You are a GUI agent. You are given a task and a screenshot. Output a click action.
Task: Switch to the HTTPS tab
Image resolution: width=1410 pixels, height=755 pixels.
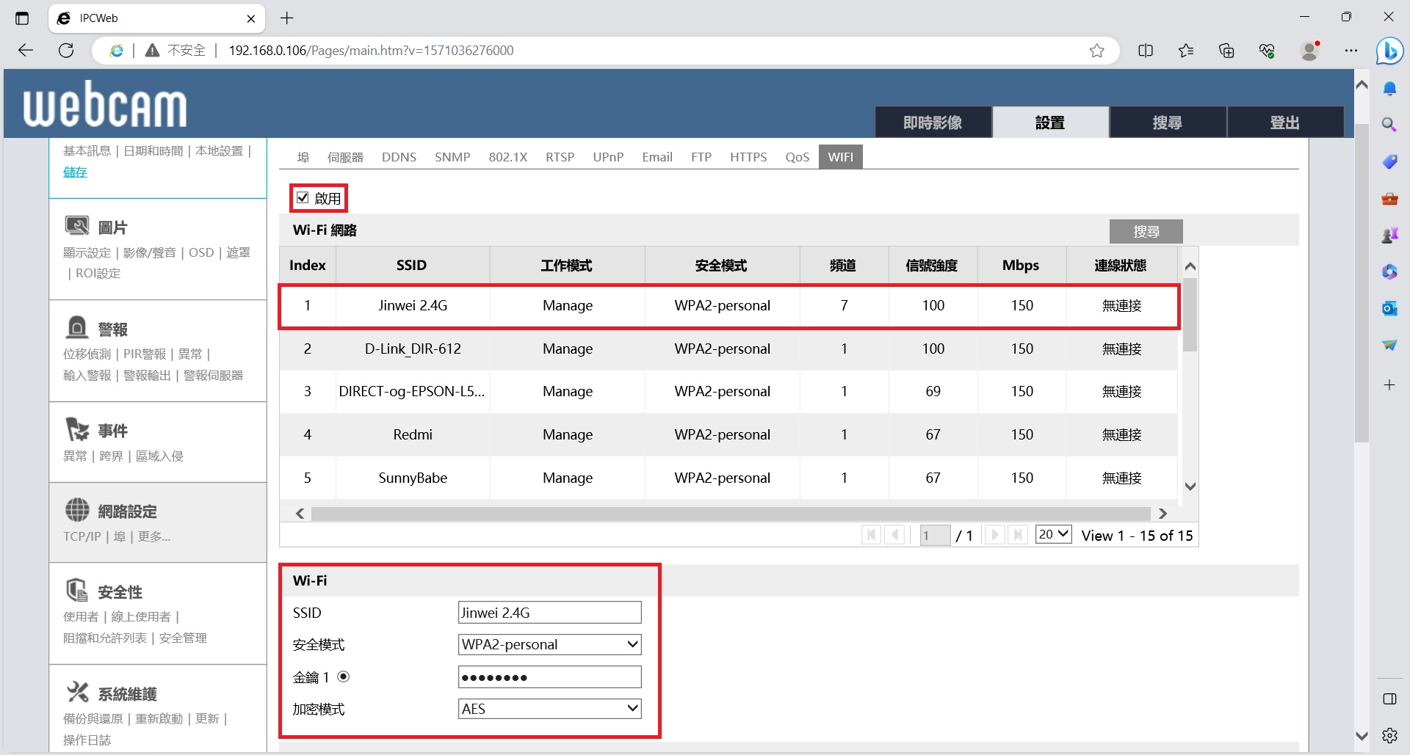tap(748, 157)
